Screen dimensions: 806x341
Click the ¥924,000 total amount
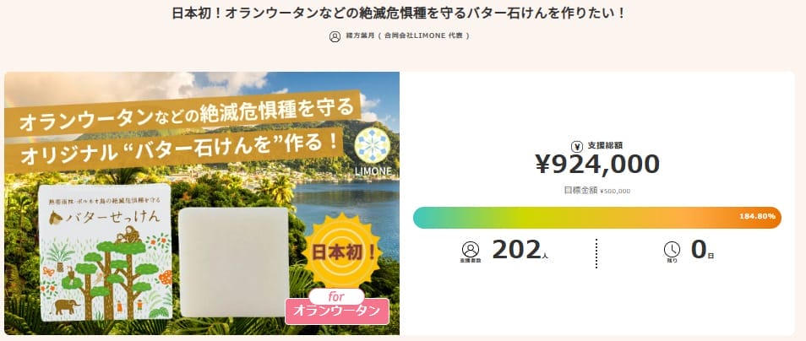(x=597, y=164)
